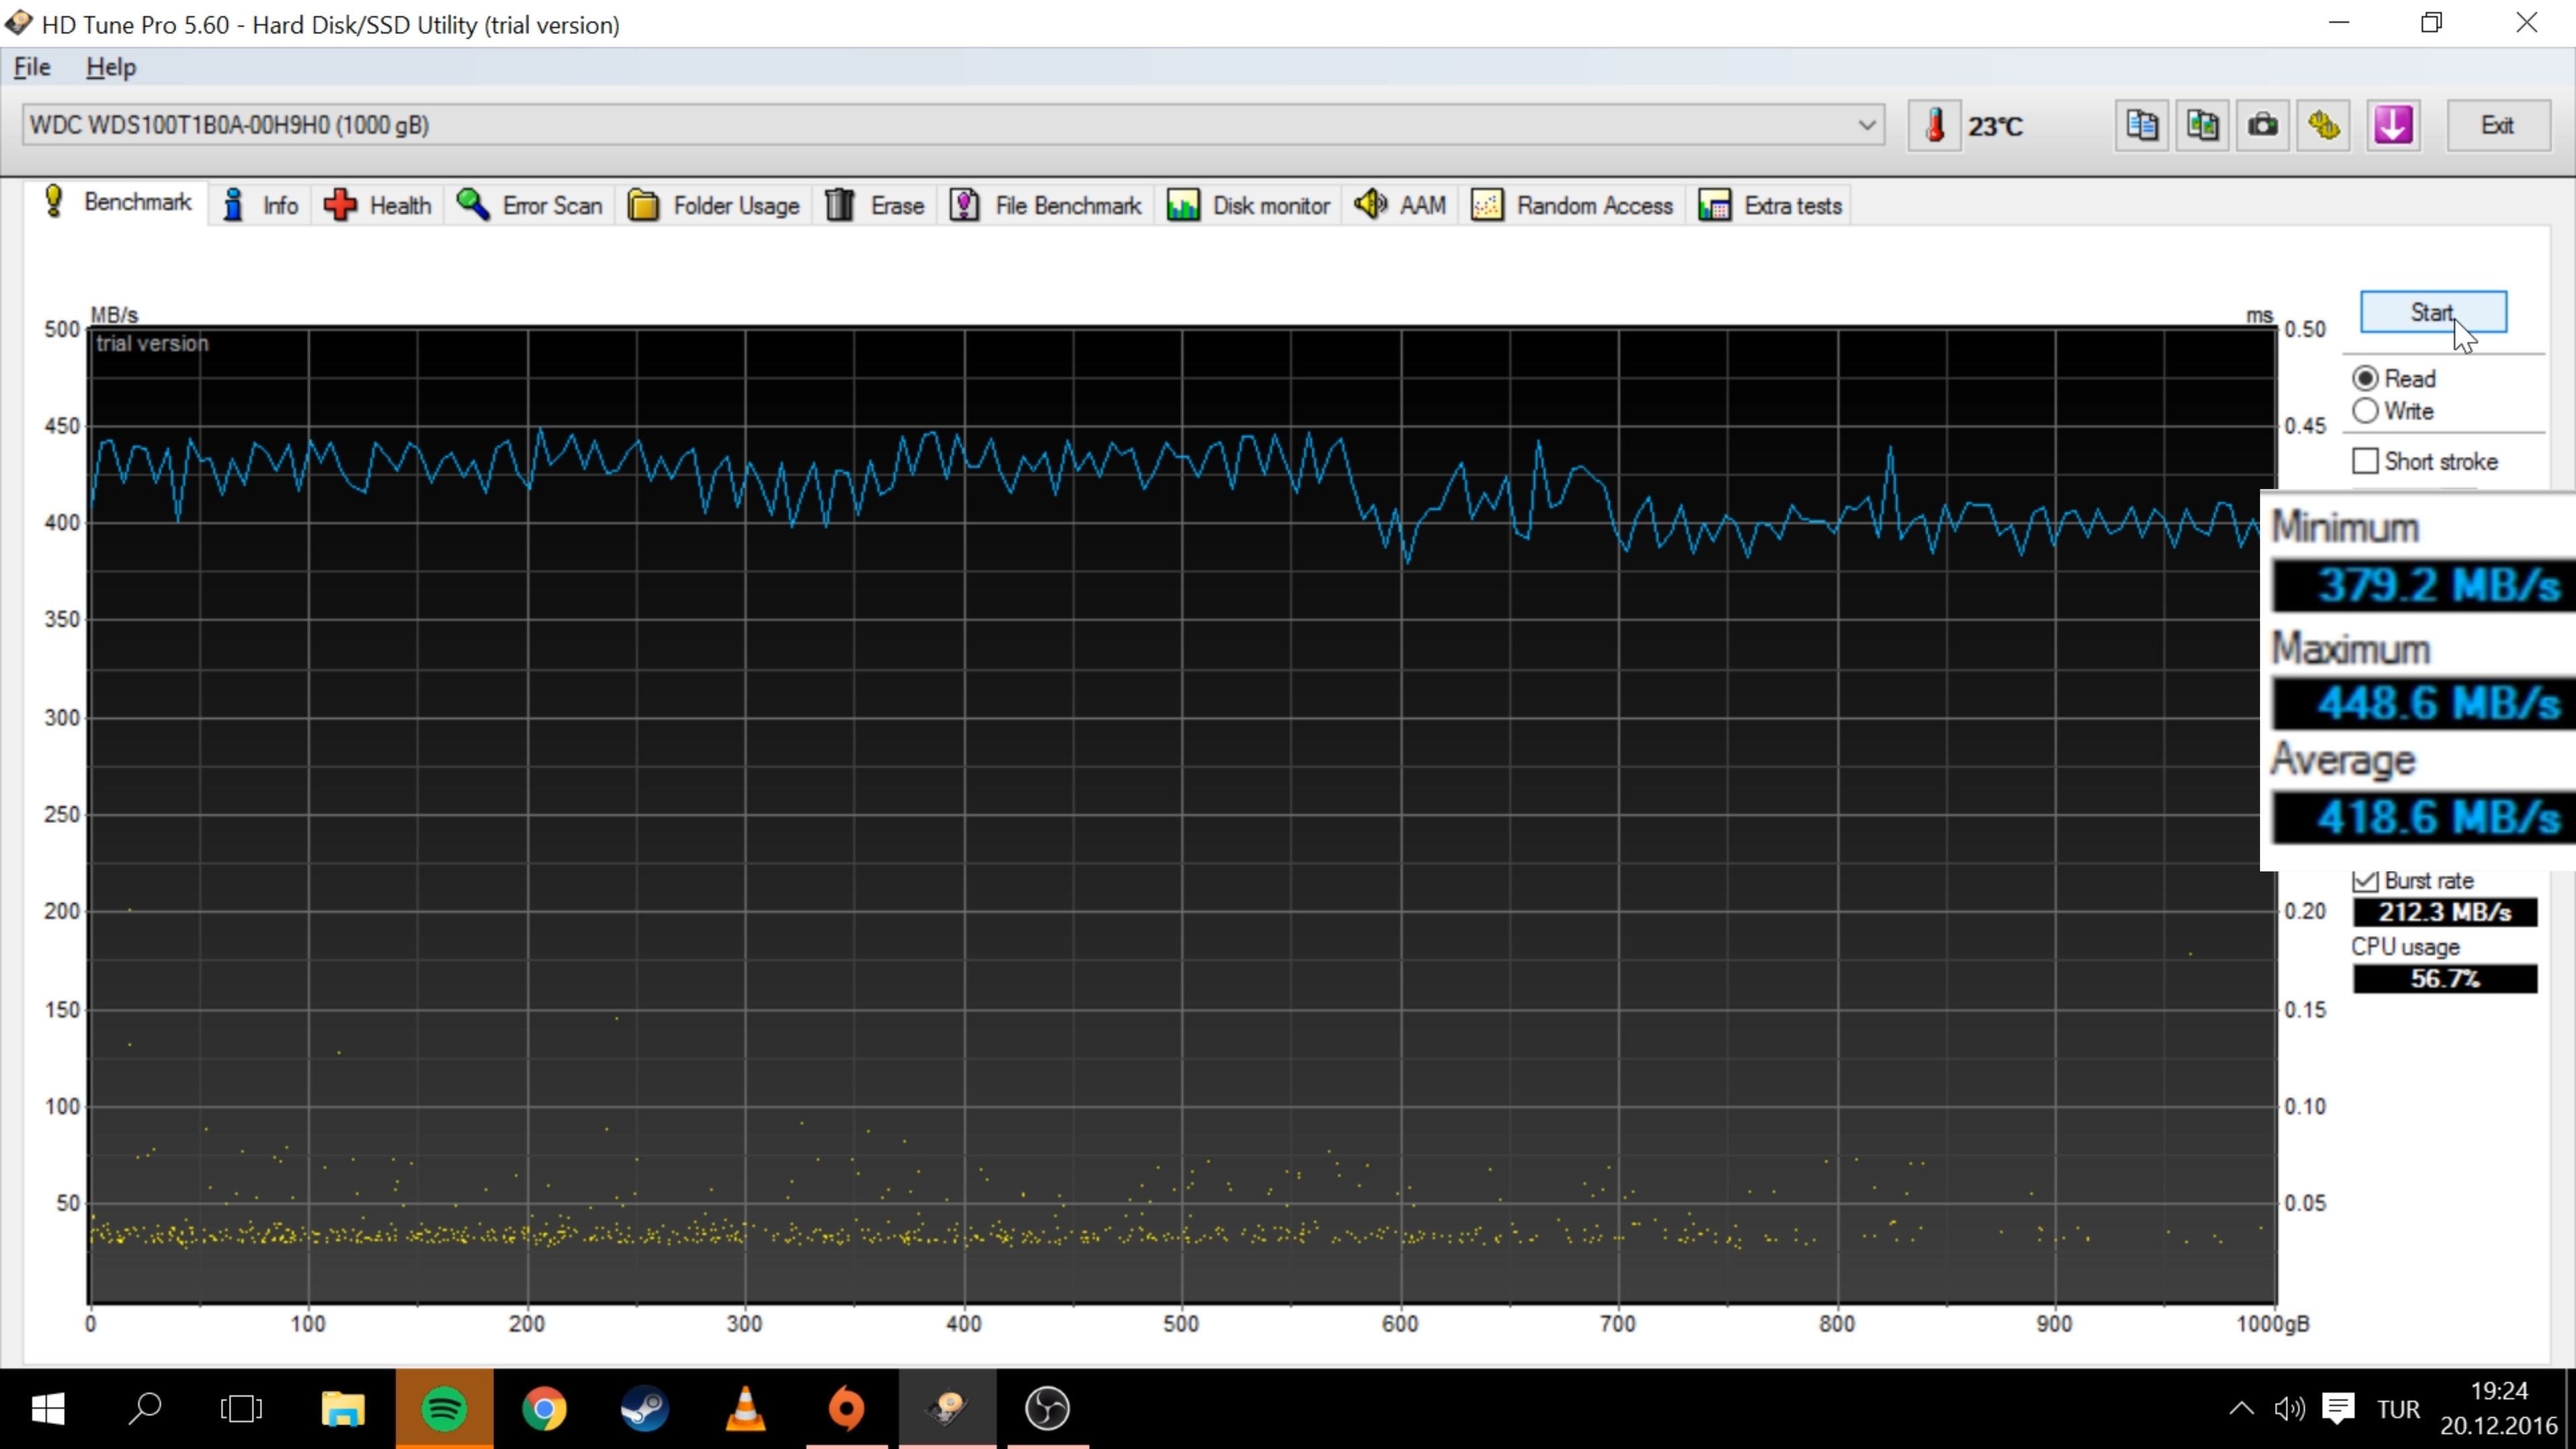Open Spotify from the taskbar

point(444,1409)
